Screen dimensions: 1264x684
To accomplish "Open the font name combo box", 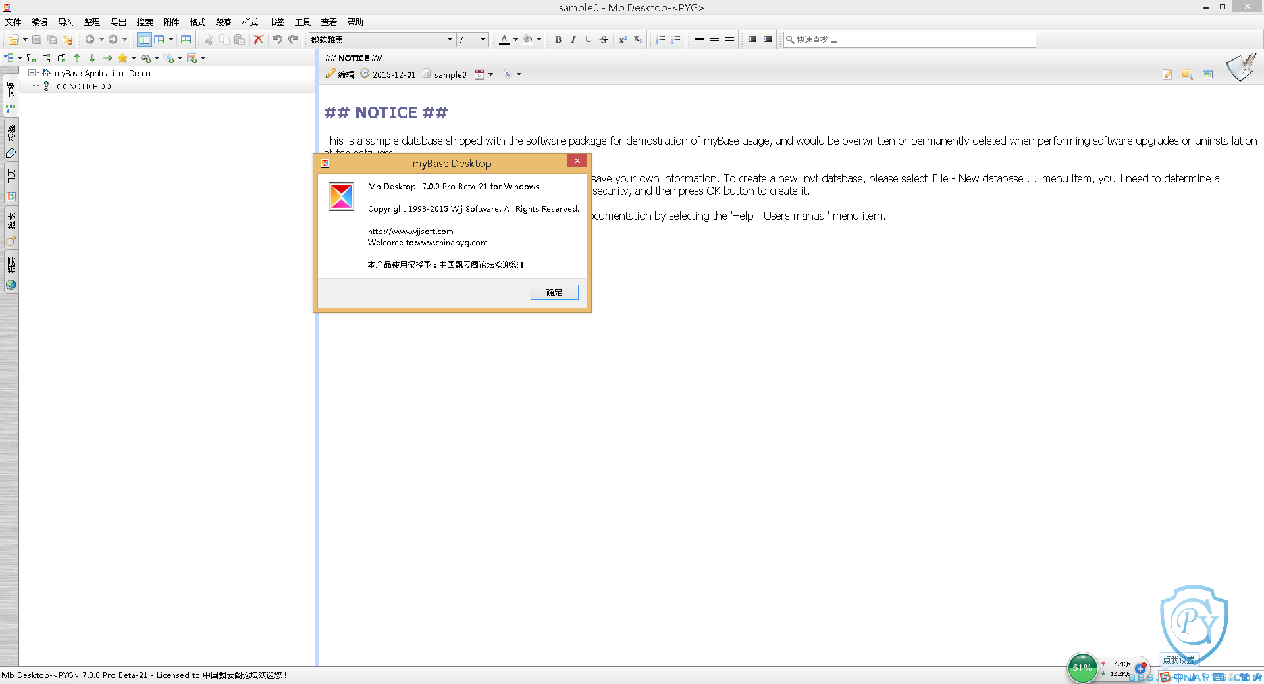I will tap(382, 39).
